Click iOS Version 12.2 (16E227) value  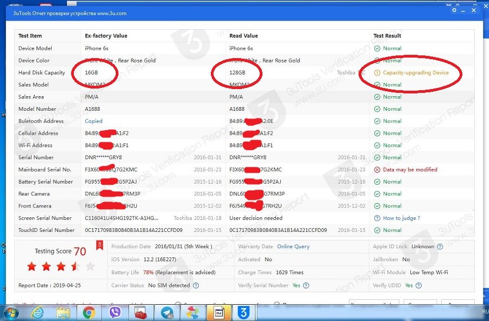click(160, 260)
